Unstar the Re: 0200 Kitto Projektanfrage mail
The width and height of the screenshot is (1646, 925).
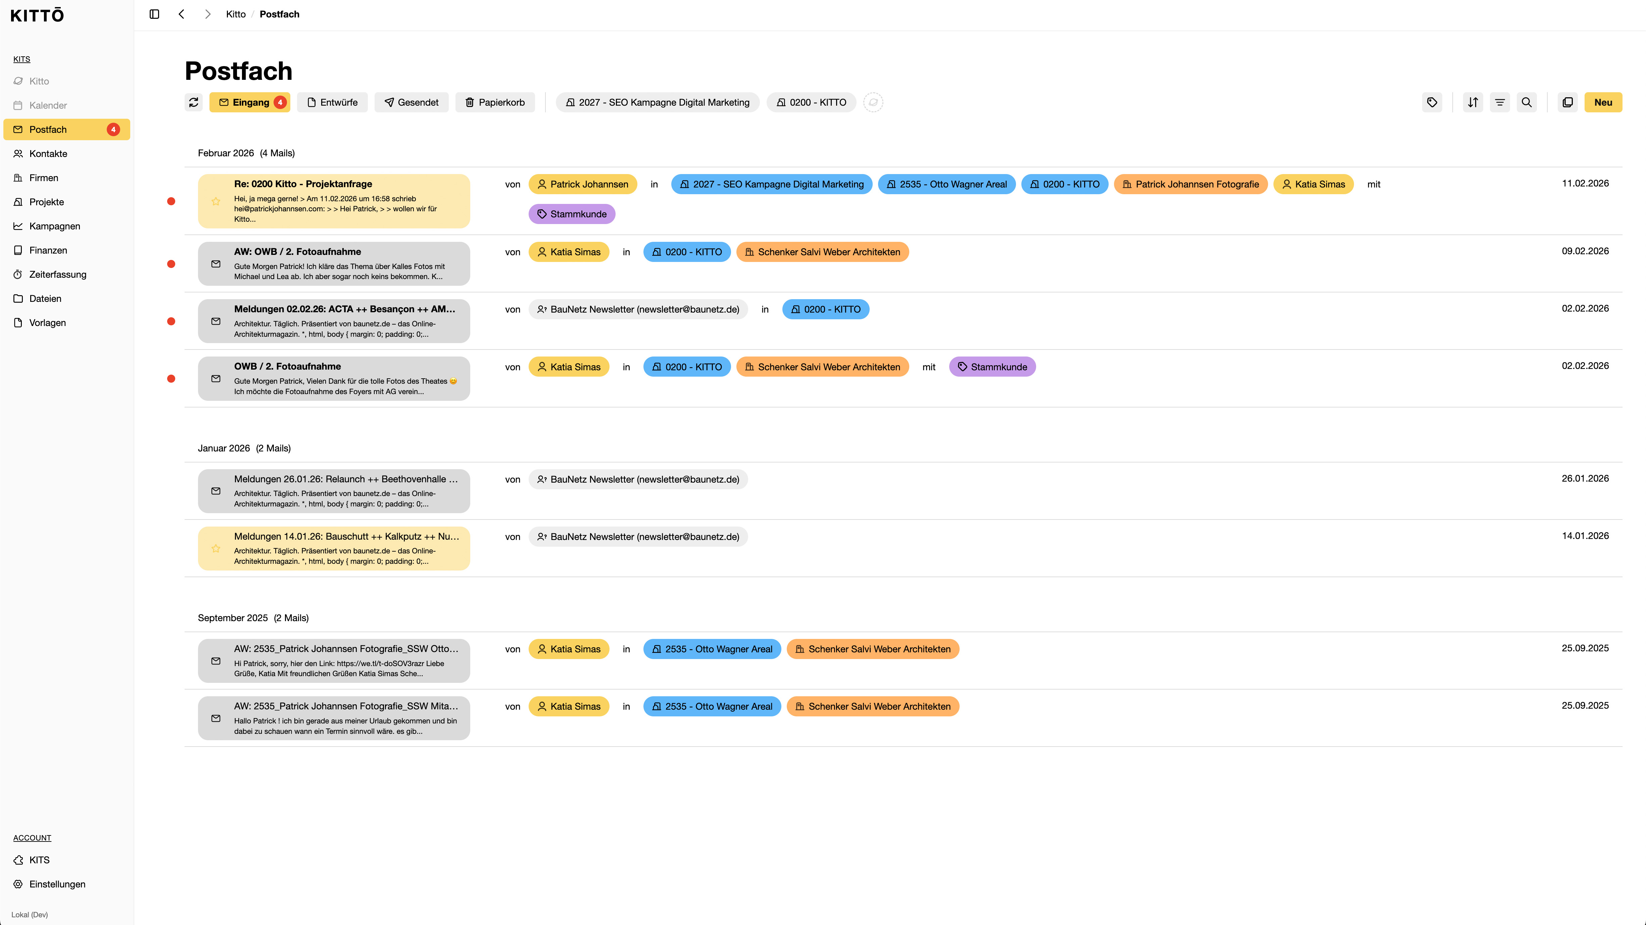pos(216,202)
